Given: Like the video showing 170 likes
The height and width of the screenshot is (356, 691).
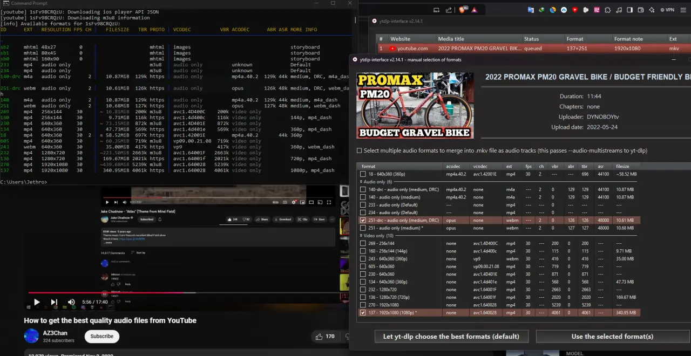Looking at the screenshot, I should point(326,336).
